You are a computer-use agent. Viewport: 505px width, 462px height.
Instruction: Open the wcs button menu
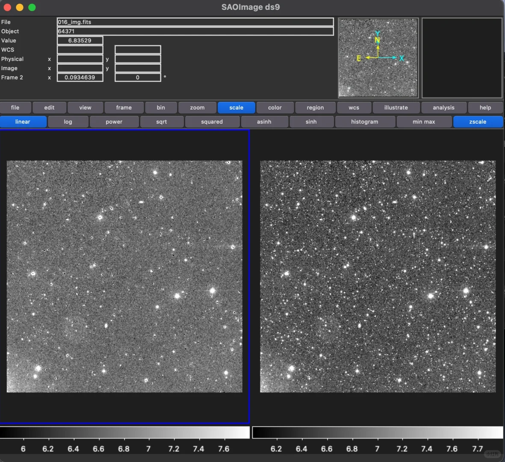click(x=354, y=108)
